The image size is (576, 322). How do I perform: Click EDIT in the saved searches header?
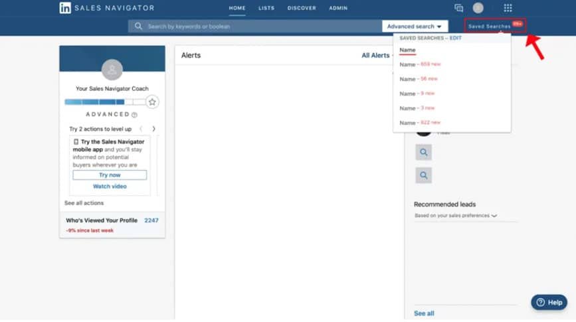455,38
